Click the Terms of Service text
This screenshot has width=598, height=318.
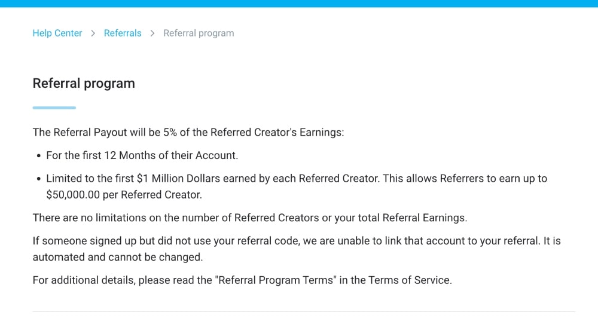tap(409, 280)
